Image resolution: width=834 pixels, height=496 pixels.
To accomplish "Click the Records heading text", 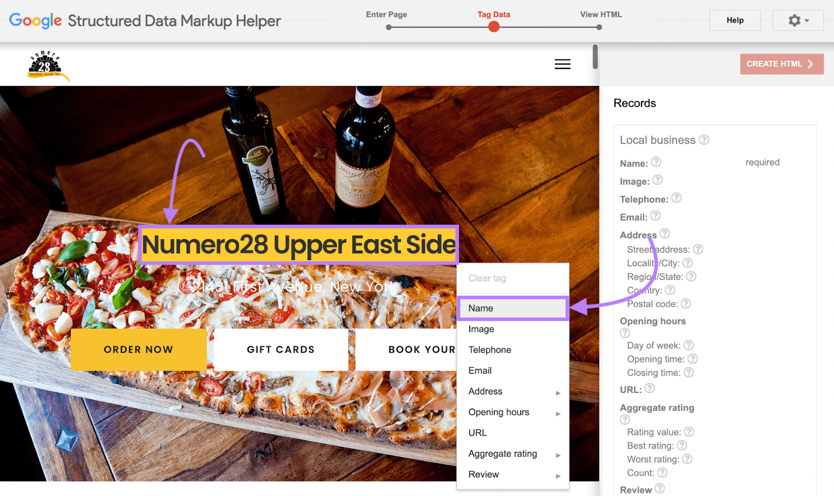I will pyautogui.click(x=635, y=103).
